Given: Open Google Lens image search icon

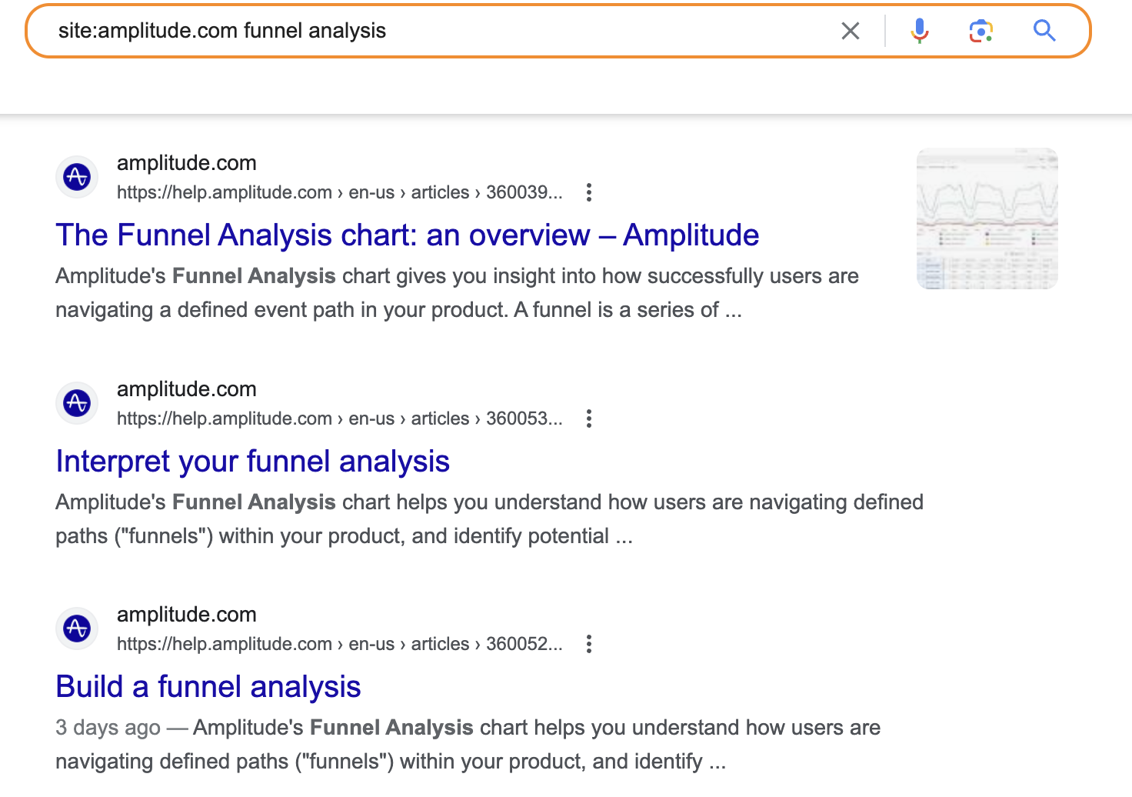Looking at the screenshot, I should 981,31.
